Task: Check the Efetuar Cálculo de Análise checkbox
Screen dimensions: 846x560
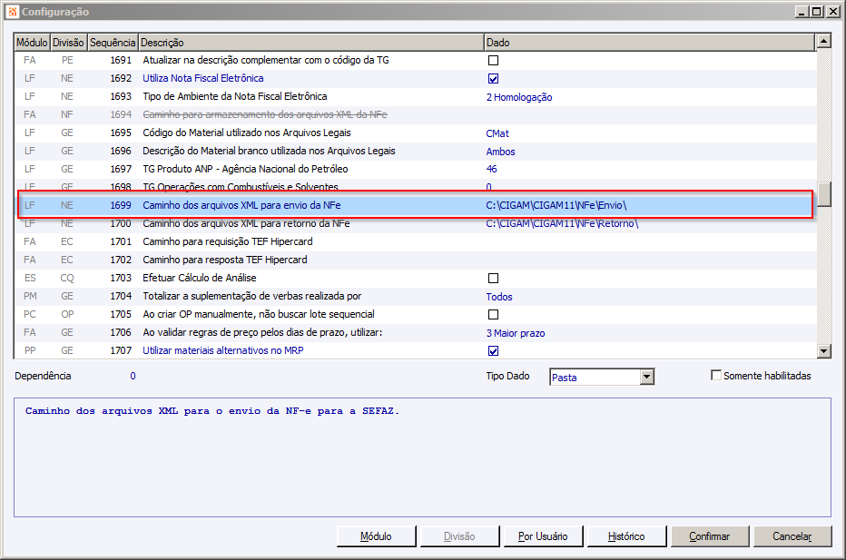Action: tap(493, 279)
